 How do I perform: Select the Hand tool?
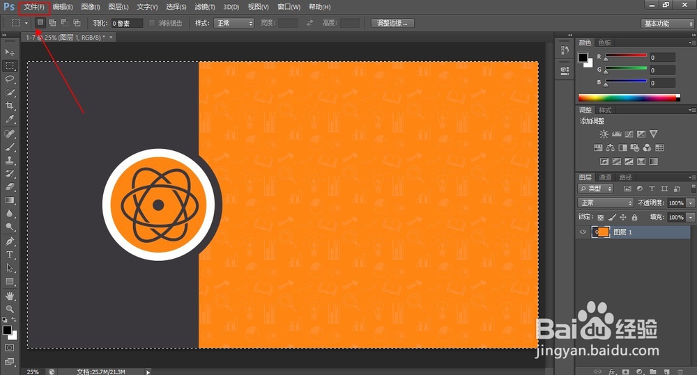[9, 296]
